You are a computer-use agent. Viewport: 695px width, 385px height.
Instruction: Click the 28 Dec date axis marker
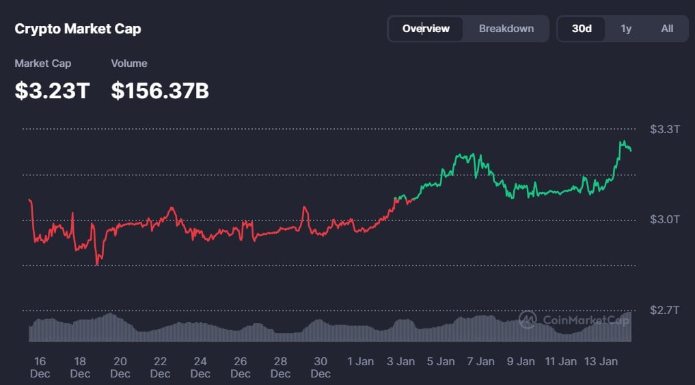pos(281,367)
